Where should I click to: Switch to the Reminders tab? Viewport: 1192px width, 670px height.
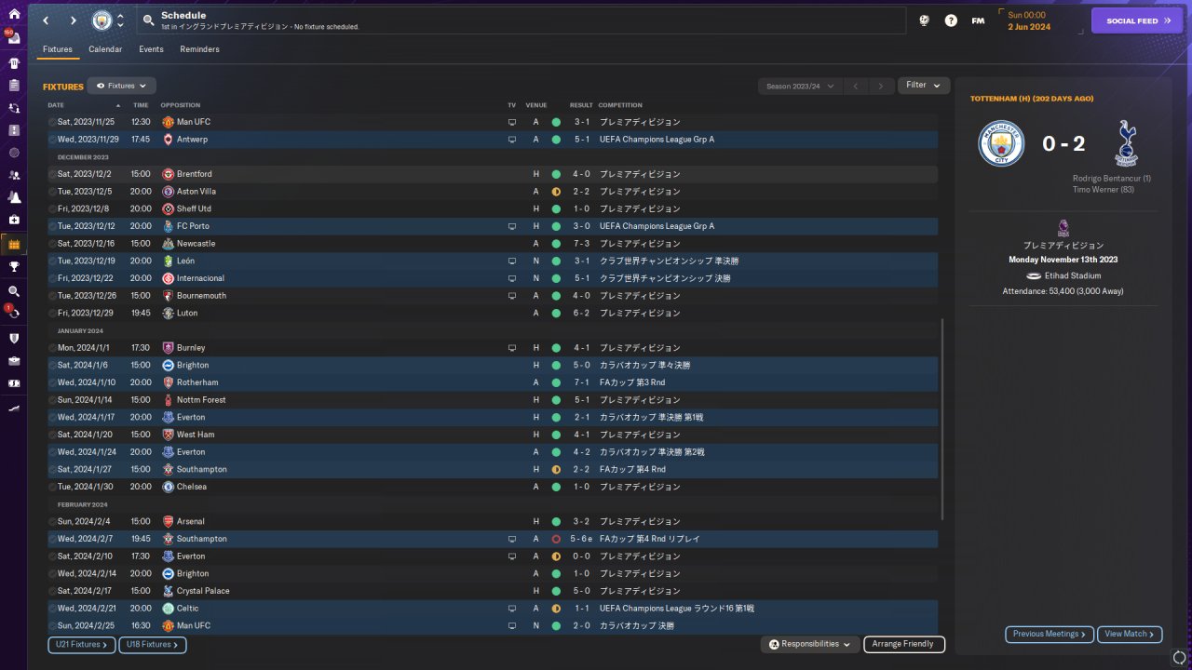click(x=200, y=49)
